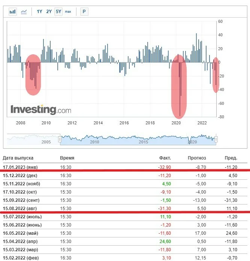Open the 15.08.2022 (авг) release row
The width and height of the screenshot is (250, 261).
[x=125, y=209]
